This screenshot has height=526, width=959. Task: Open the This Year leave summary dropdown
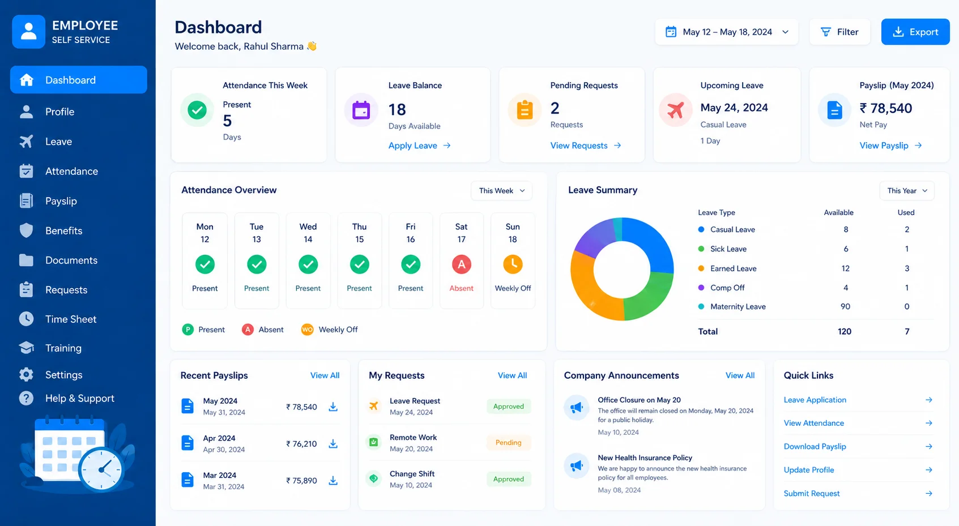[x=907, y=191]
